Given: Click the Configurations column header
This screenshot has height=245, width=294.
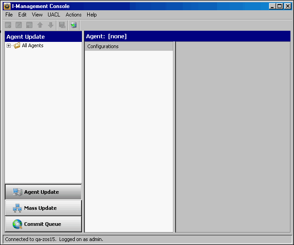Looking at the screenshot, I should [129, 46].
